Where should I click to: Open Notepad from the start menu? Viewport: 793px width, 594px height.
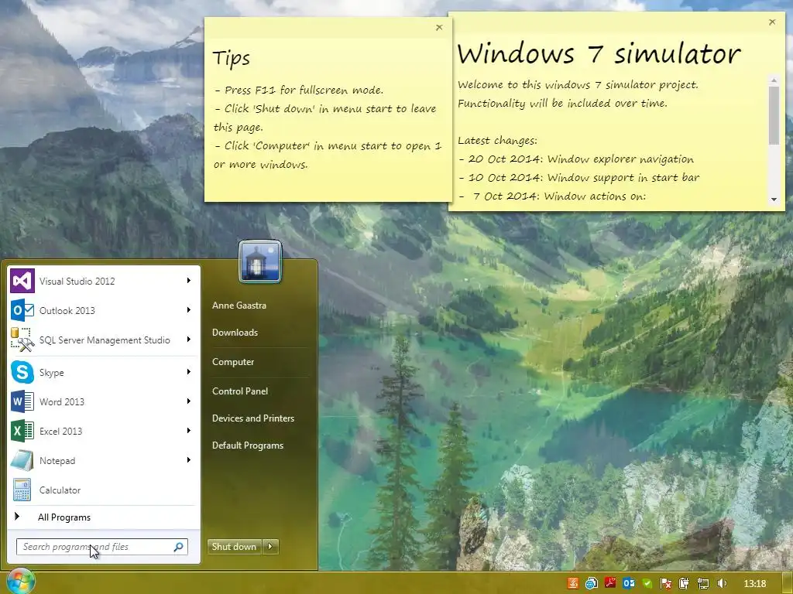click(x=104, y=460)
